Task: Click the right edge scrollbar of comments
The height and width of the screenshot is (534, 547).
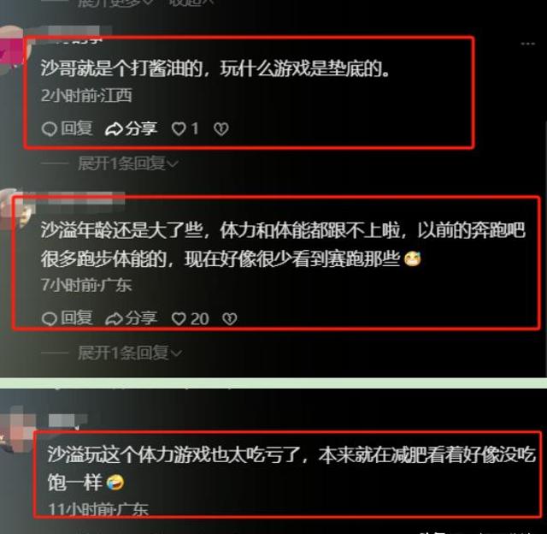Action: (x=545, y=245)
